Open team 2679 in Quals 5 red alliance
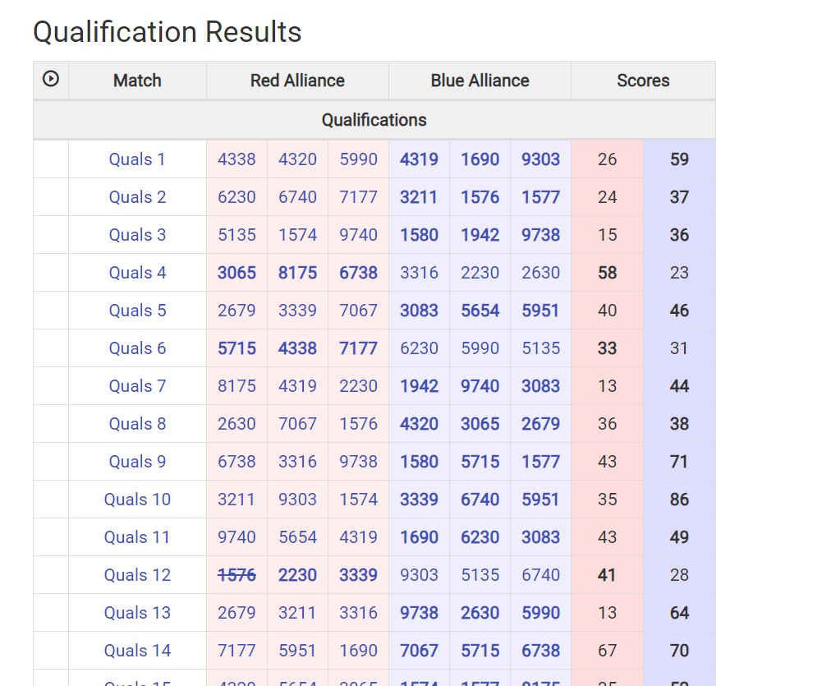 click(x=237, y=311)
